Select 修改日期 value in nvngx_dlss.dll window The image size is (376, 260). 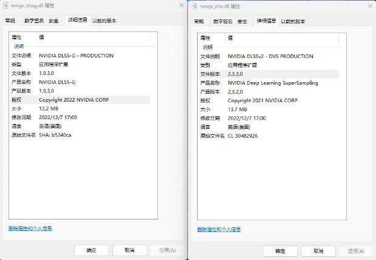[247, 118]
